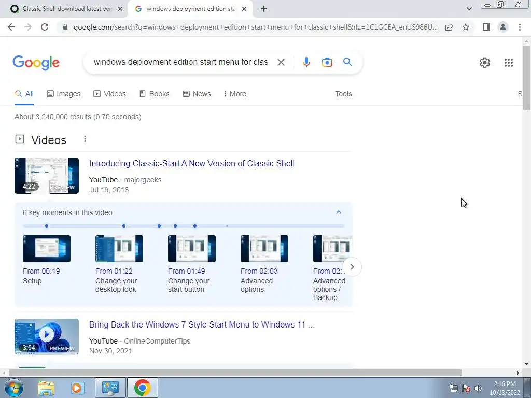Screen dimensions: 531x398
Task: Close the windows deployment edition tab
Action: (x=244, y=9)
